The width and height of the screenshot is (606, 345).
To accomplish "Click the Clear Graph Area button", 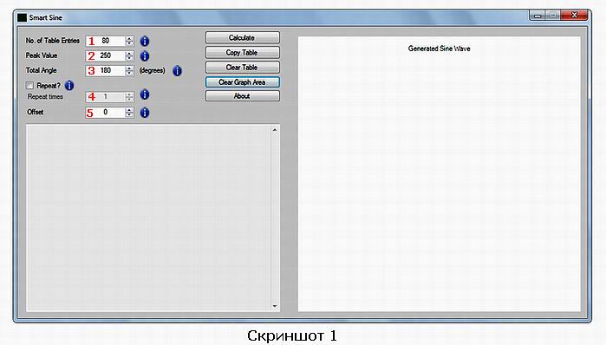I will pyautogui.click(x=243, y=81).
